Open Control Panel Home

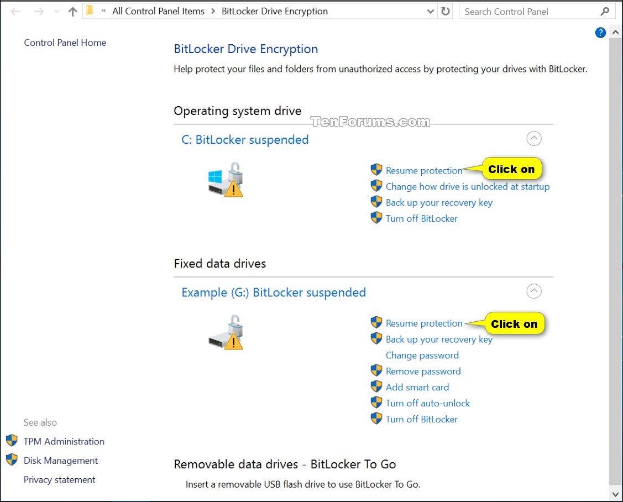[65, 43]
